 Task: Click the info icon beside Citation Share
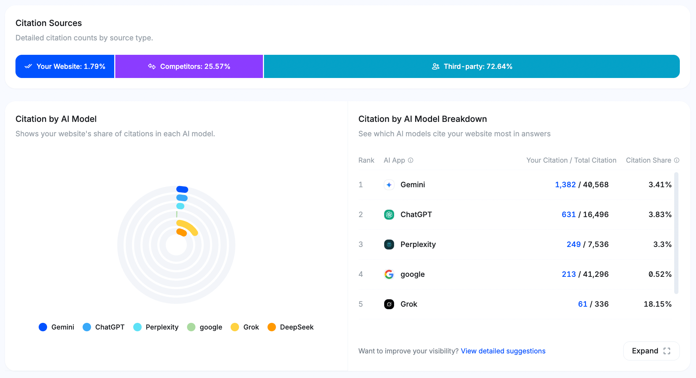677,160
